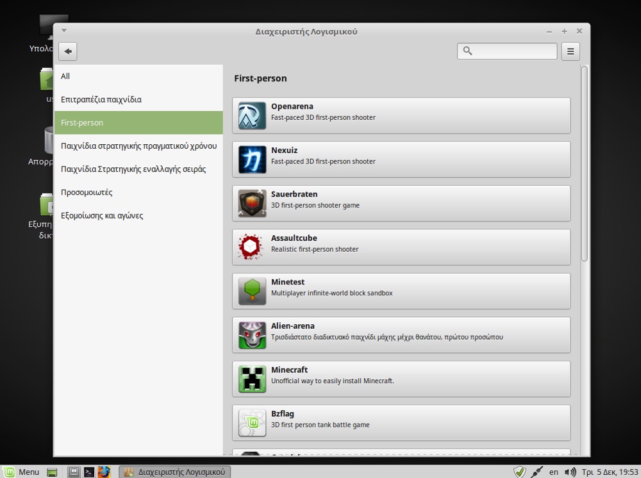
Task: Click the network connection tray icon
Action: (537, 472)
